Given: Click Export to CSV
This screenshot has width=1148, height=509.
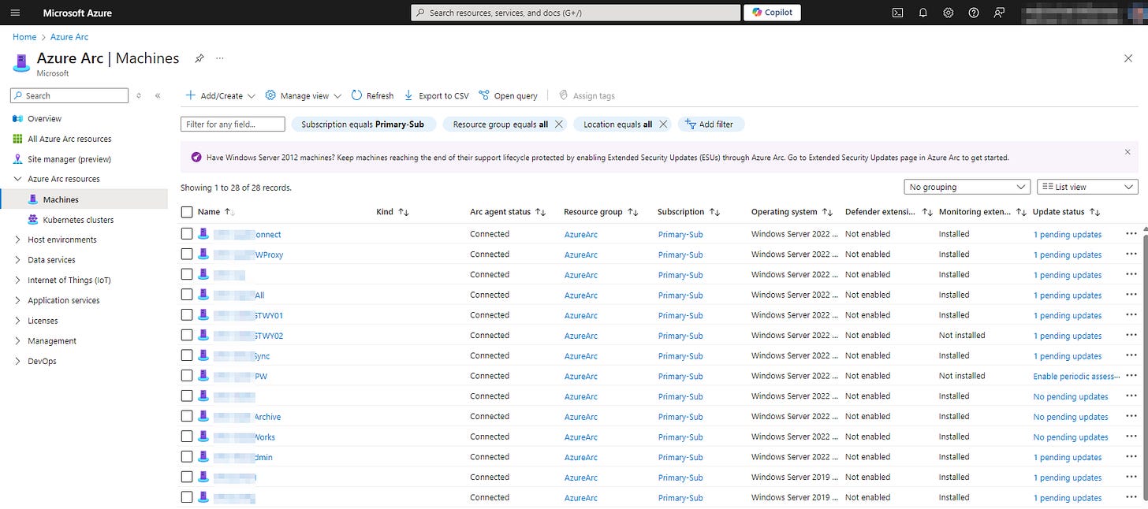Looking at the screenshot, I should coord(436,95).
